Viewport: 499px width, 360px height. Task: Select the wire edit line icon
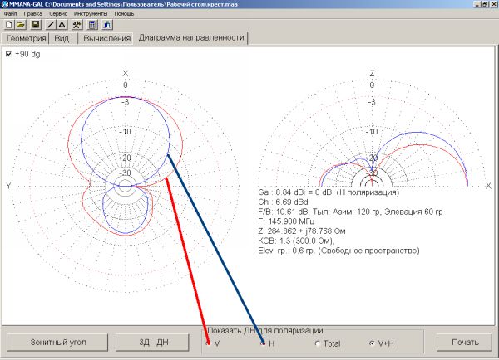51,25
